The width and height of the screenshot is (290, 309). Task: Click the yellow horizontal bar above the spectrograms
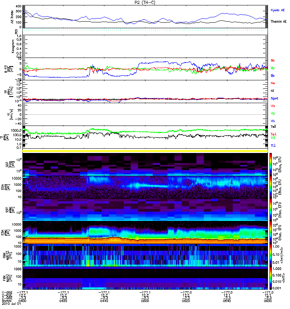point(145,151)
